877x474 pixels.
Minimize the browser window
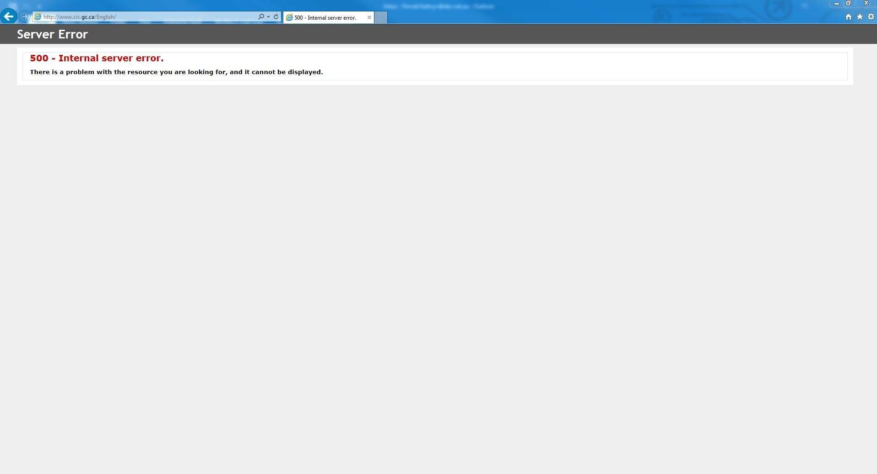(x=836, y=3)
